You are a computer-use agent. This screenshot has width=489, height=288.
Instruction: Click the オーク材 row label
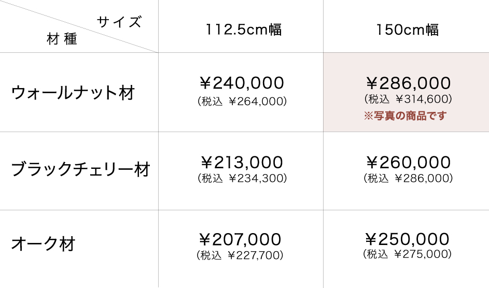[44, 243]
